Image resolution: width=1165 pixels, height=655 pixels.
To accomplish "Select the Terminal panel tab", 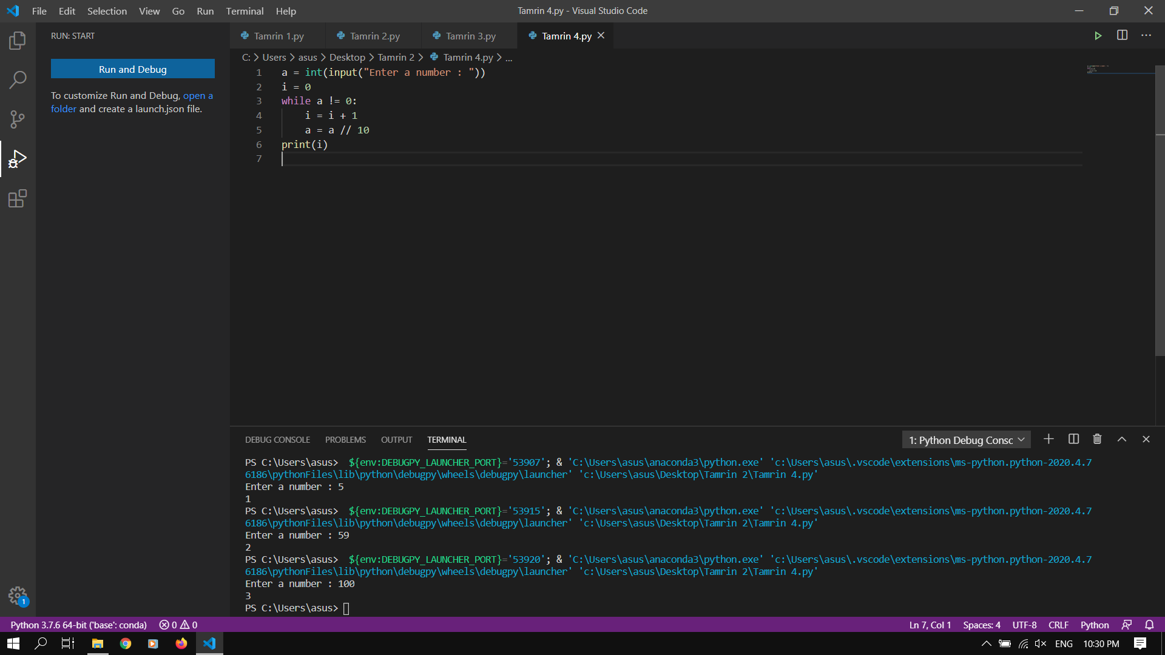I will coord(447,440).
